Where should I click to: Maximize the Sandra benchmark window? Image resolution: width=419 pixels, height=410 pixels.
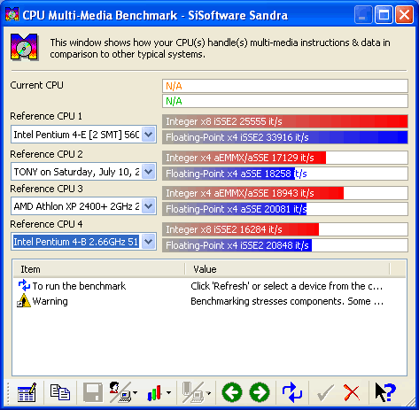[x=384, y=14]
